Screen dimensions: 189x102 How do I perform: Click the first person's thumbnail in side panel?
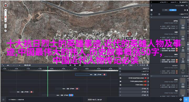[x=183, y=22]
